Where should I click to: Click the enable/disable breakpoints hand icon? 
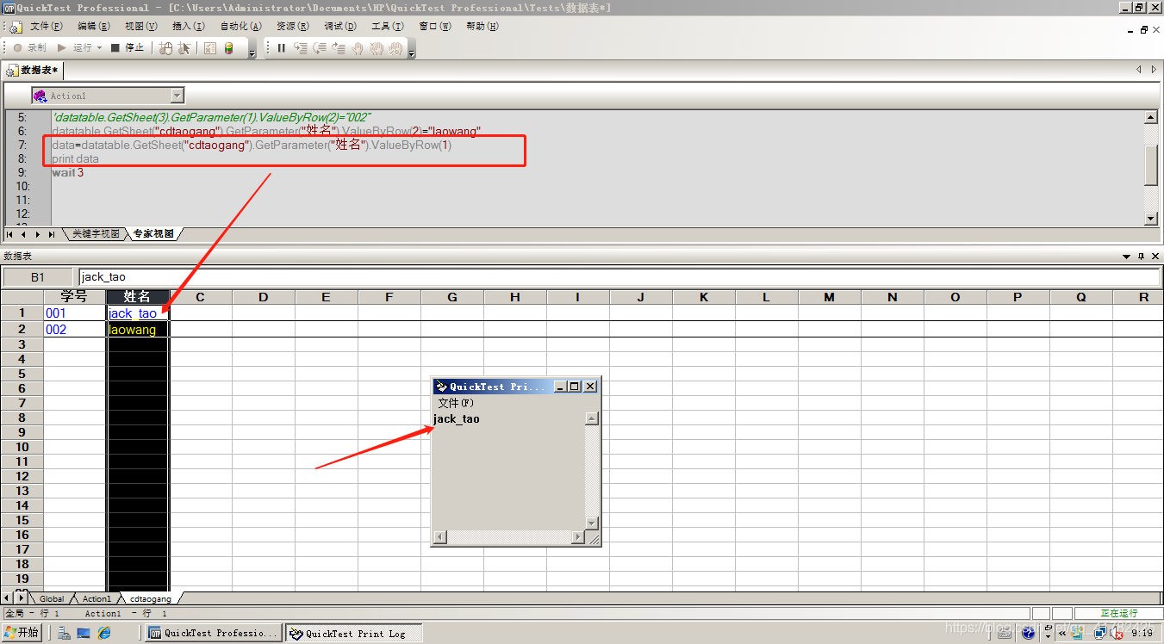pyautogui.click(x=377, y=48)
